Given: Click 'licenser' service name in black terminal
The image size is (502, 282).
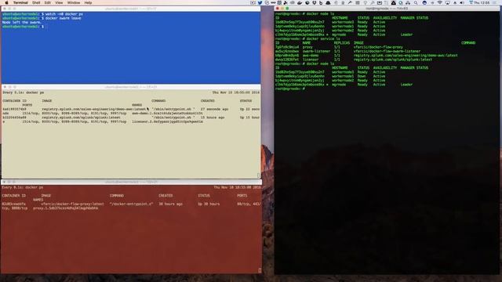Looking at the screenshot, I should pyautogui.click(x=311, y=60).
